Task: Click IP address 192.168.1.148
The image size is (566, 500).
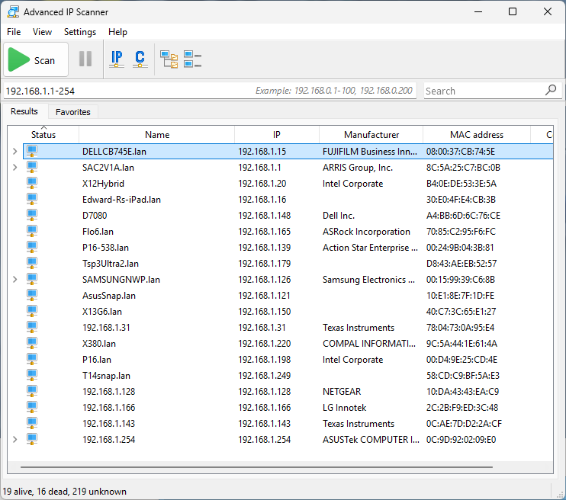Action: pyautogui.click(x=264, y=216)
